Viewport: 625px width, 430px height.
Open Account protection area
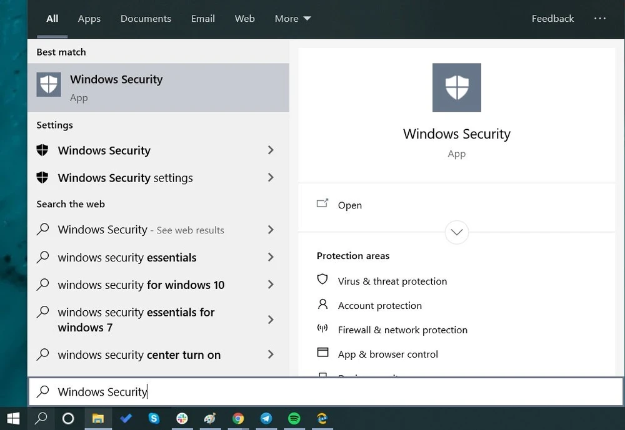(x=379, y=306)
